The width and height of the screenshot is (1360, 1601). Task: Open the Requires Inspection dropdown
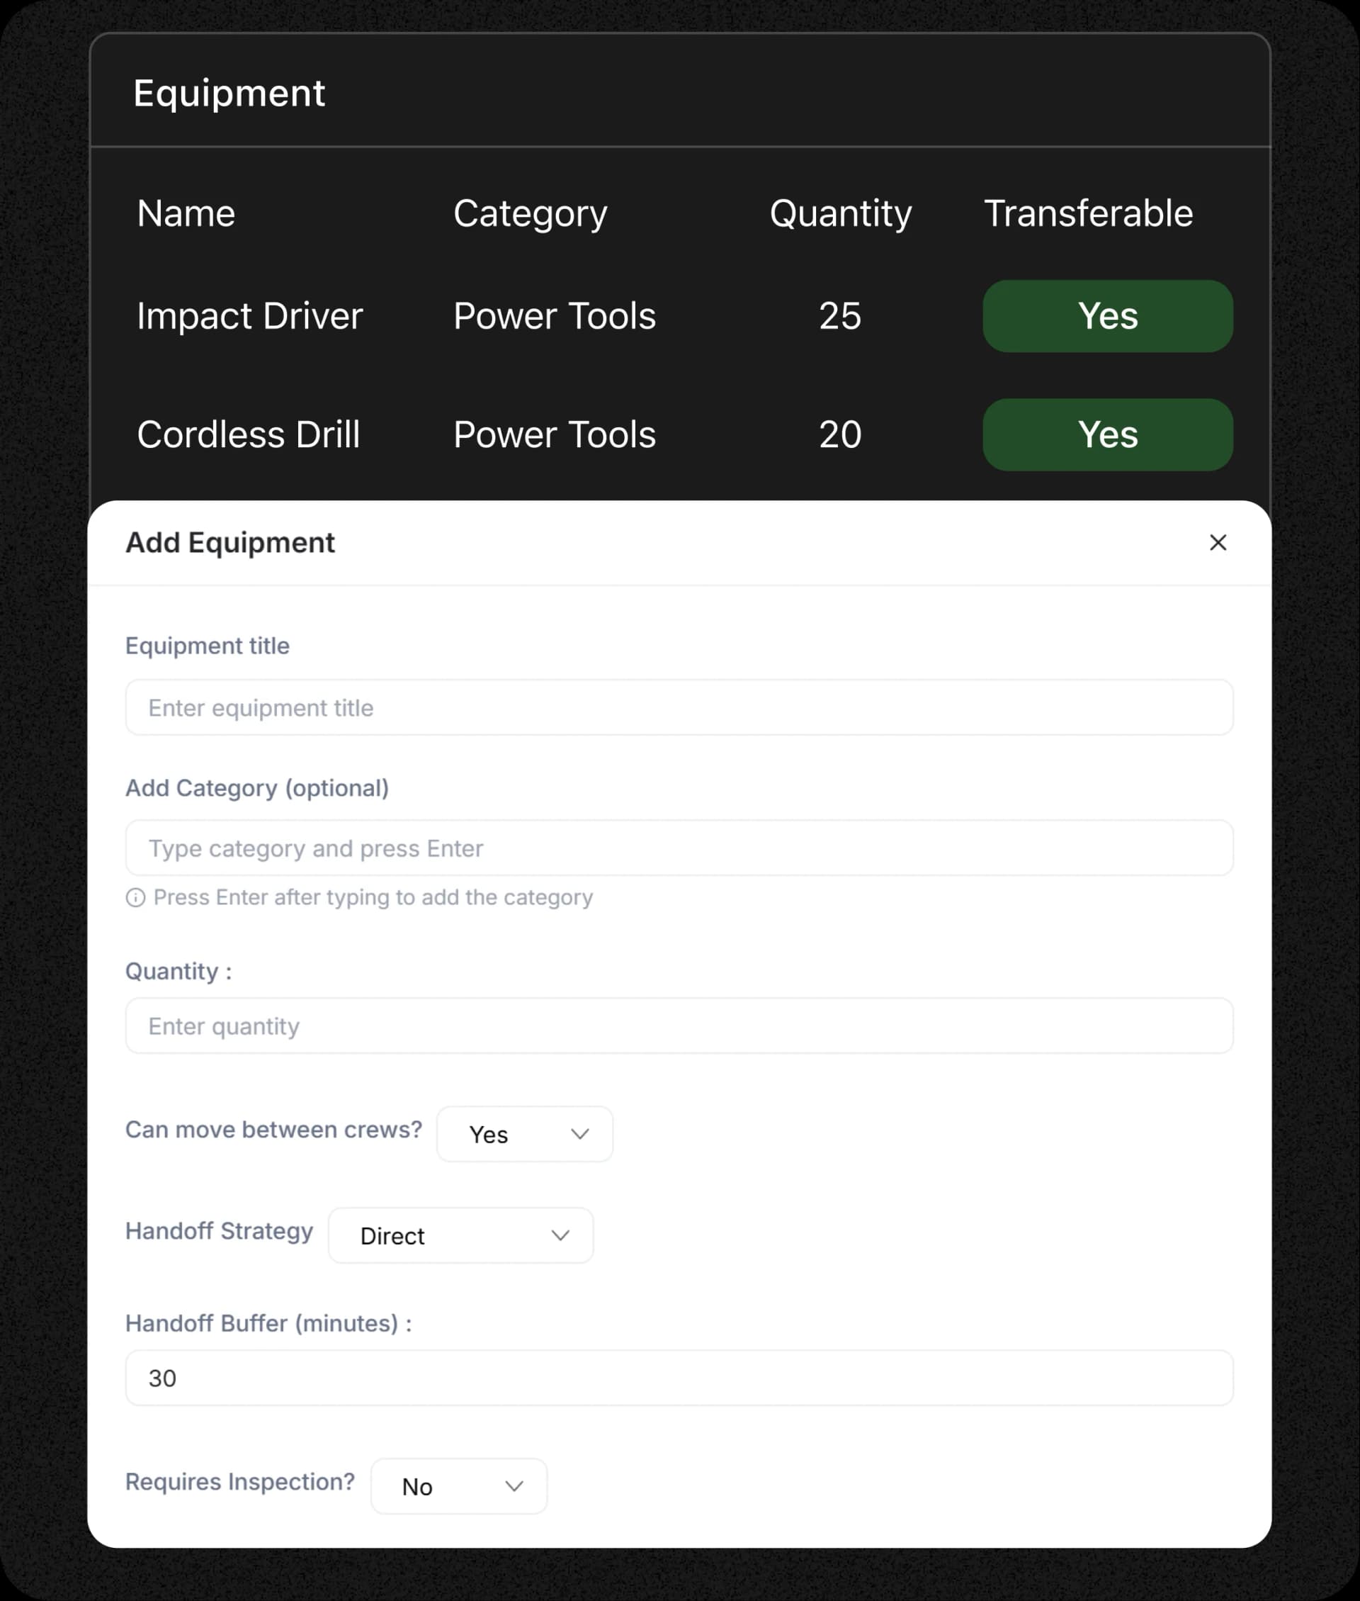pyautogui.click(x=459, y=1486)
